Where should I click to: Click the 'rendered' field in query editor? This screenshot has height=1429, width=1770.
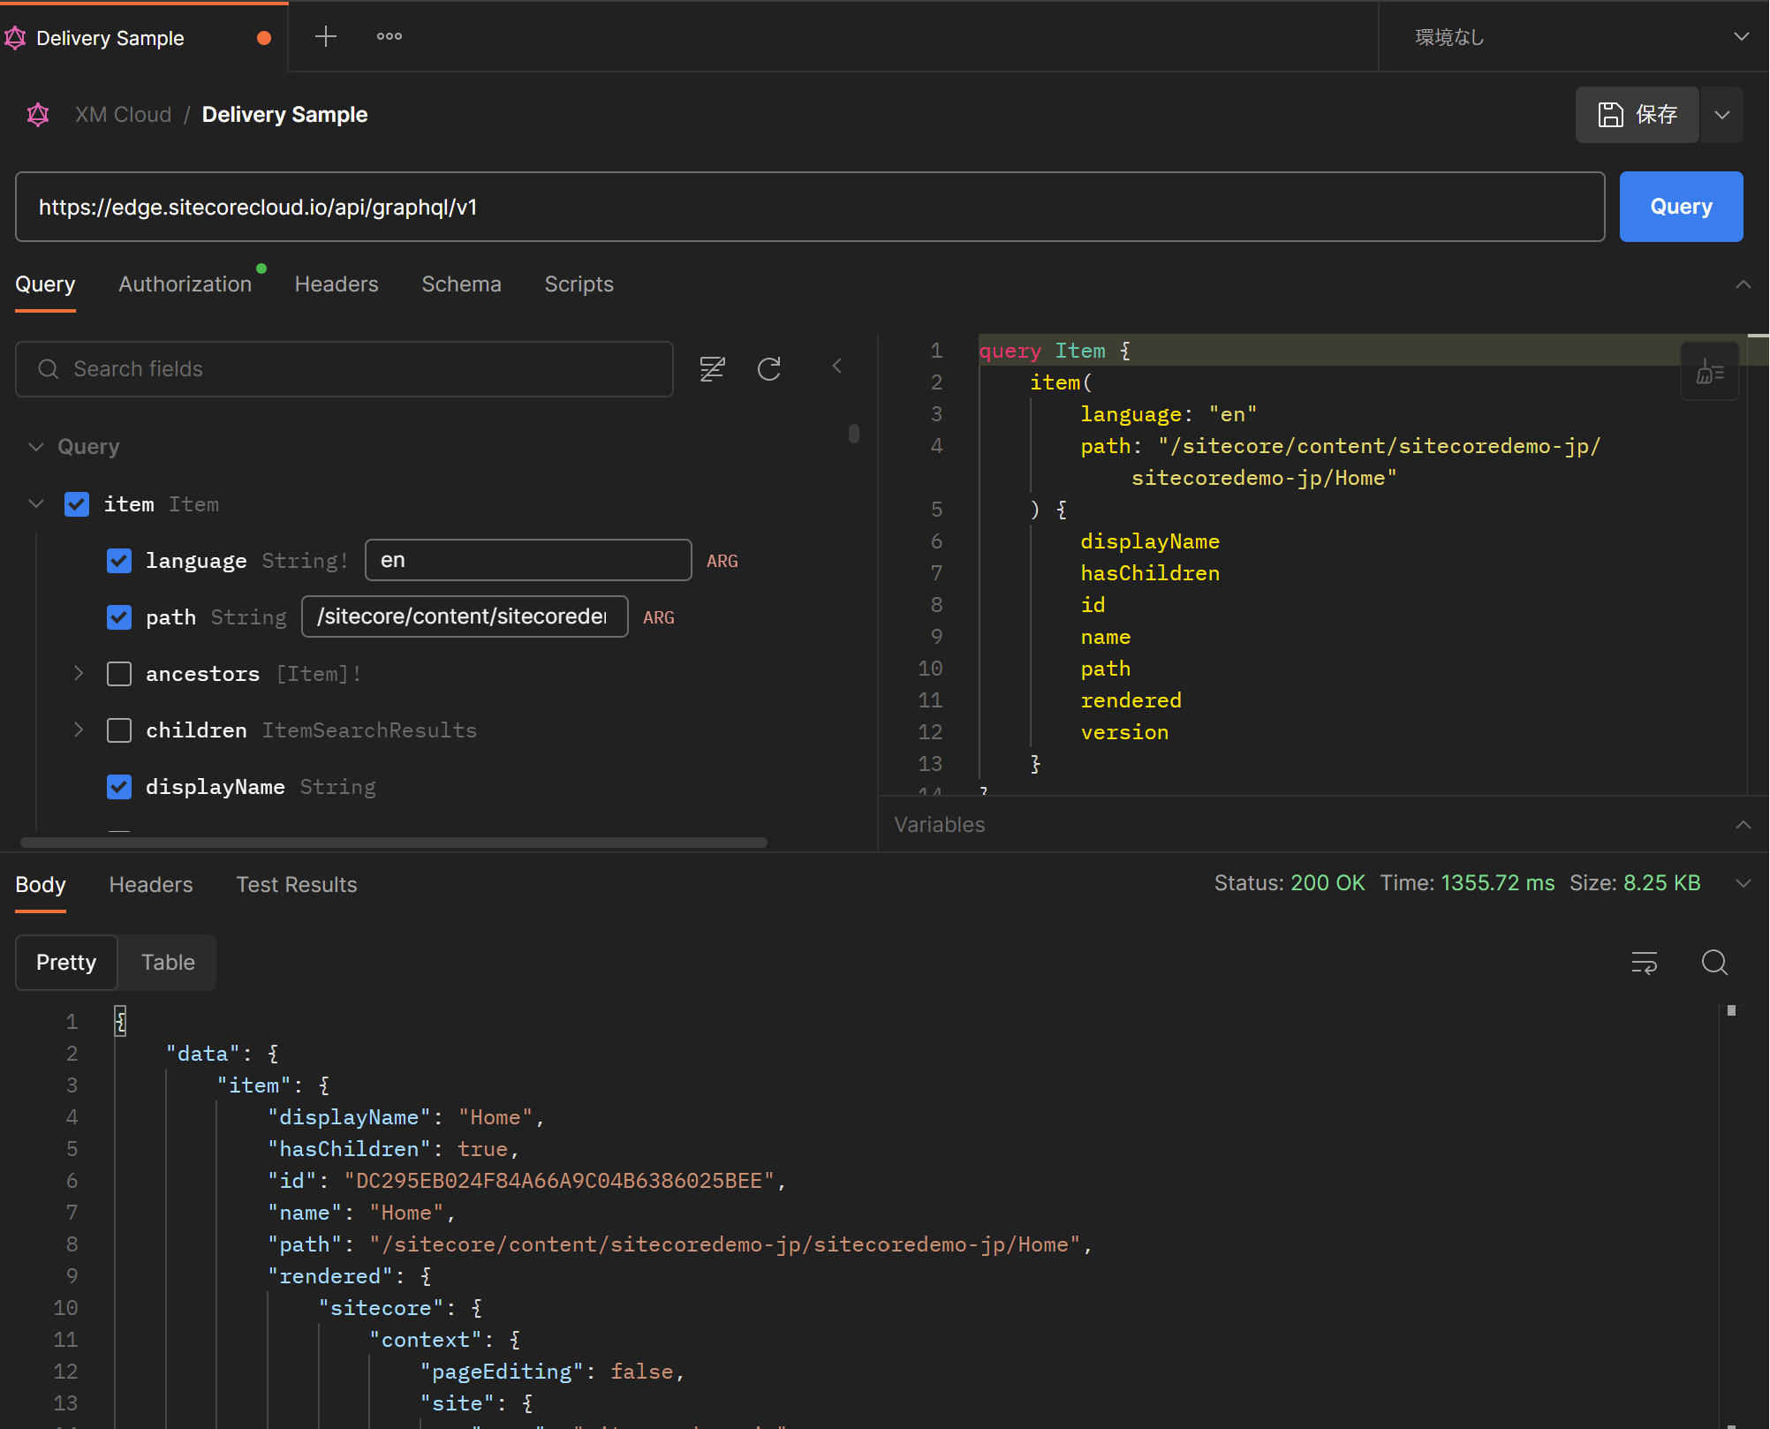pyautogui.click(x=1131, y=700)
